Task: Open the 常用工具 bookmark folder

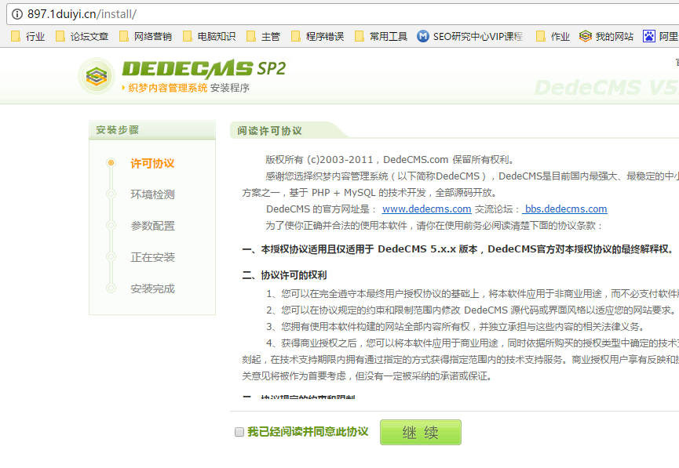Action: 381,36
